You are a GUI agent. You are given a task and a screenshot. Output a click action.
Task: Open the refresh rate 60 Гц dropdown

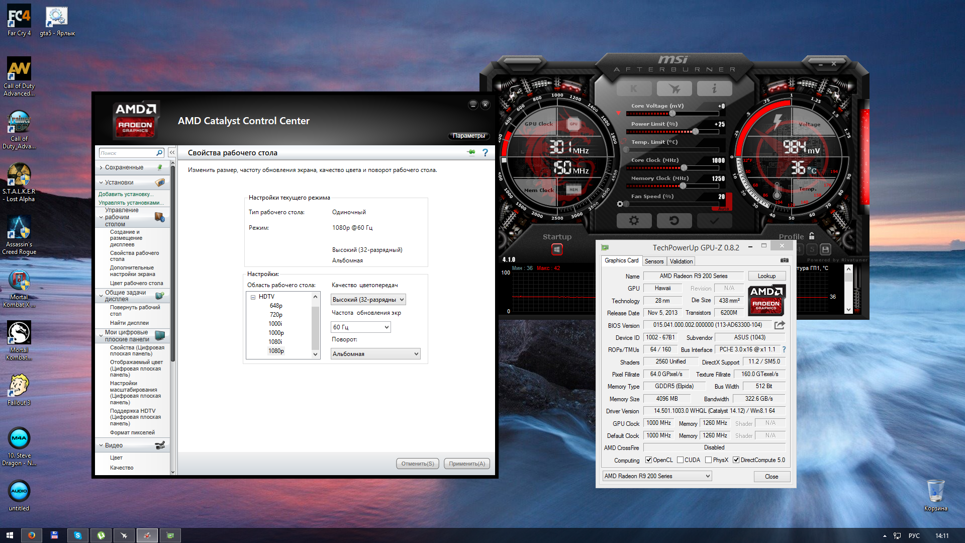pos(361,327)
